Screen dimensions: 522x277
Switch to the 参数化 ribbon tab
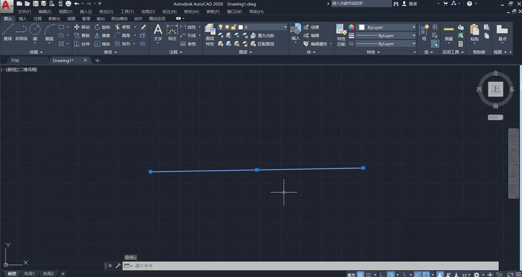54,19
